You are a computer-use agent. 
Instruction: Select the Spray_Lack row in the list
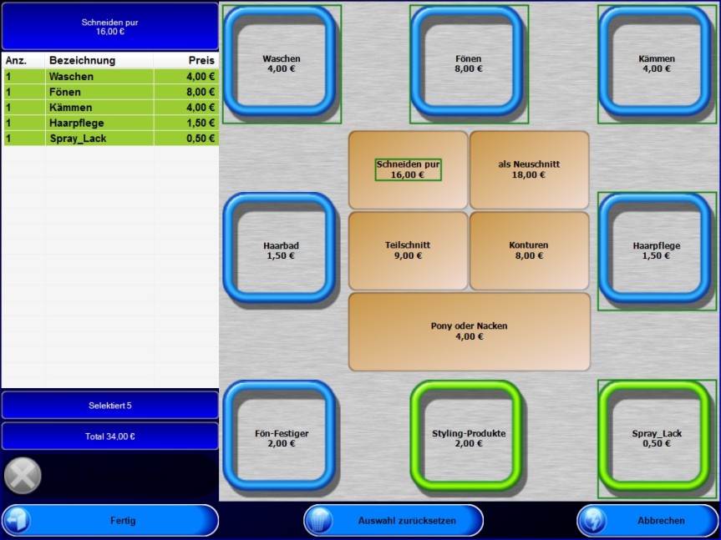pos(110,139)
